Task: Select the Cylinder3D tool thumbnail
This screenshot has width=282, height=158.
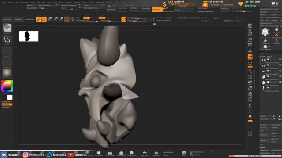Action: pyautogui.click(x=277, y=42)
